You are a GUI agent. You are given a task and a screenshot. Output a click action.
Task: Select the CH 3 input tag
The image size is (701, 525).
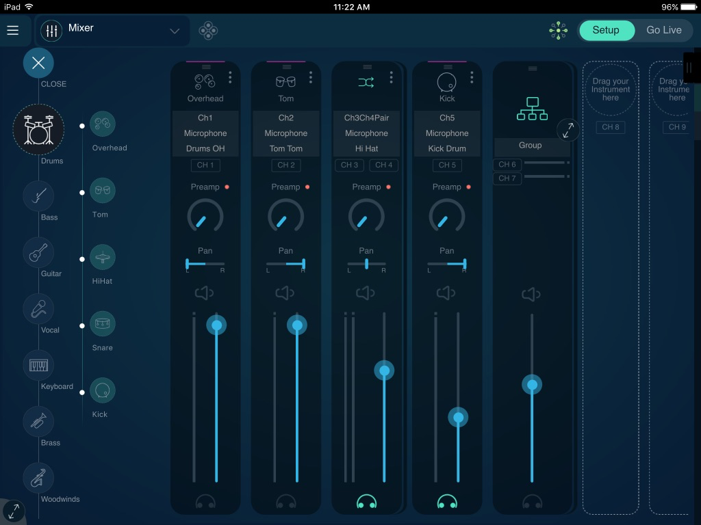350,165
